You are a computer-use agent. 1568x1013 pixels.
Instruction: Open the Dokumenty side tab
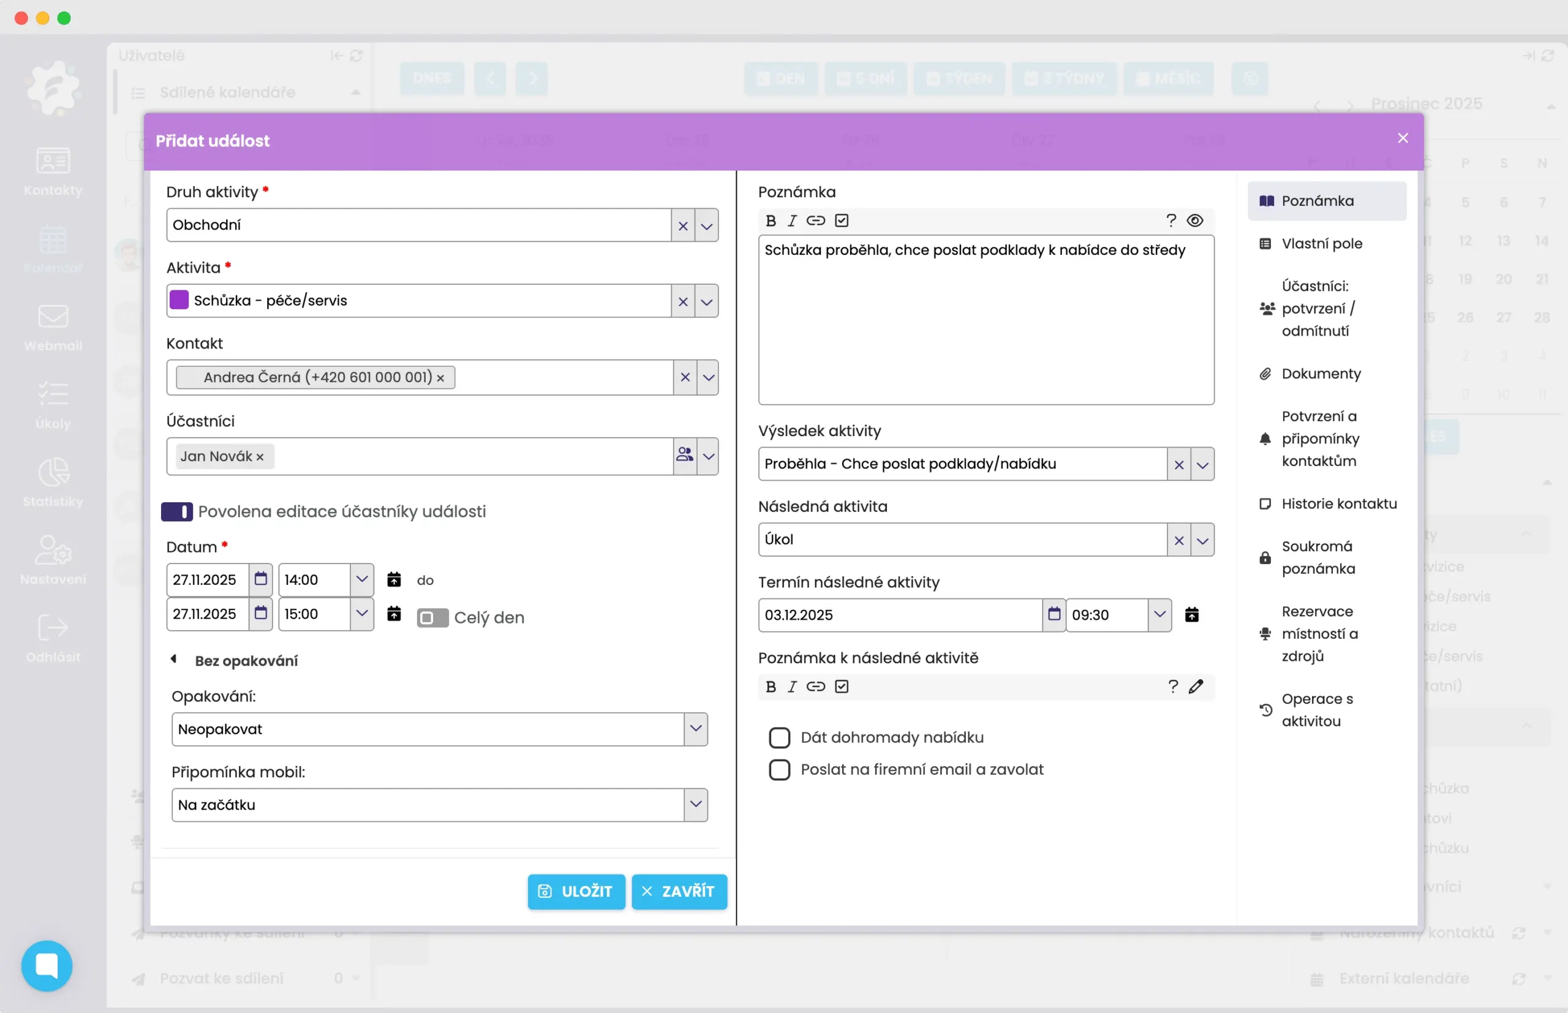pos(1321,374)
